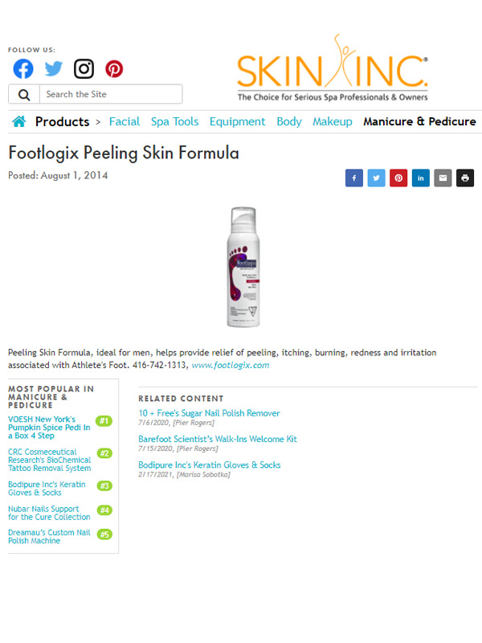
Task: Click the Search the Site field
Action: [111, 94]
